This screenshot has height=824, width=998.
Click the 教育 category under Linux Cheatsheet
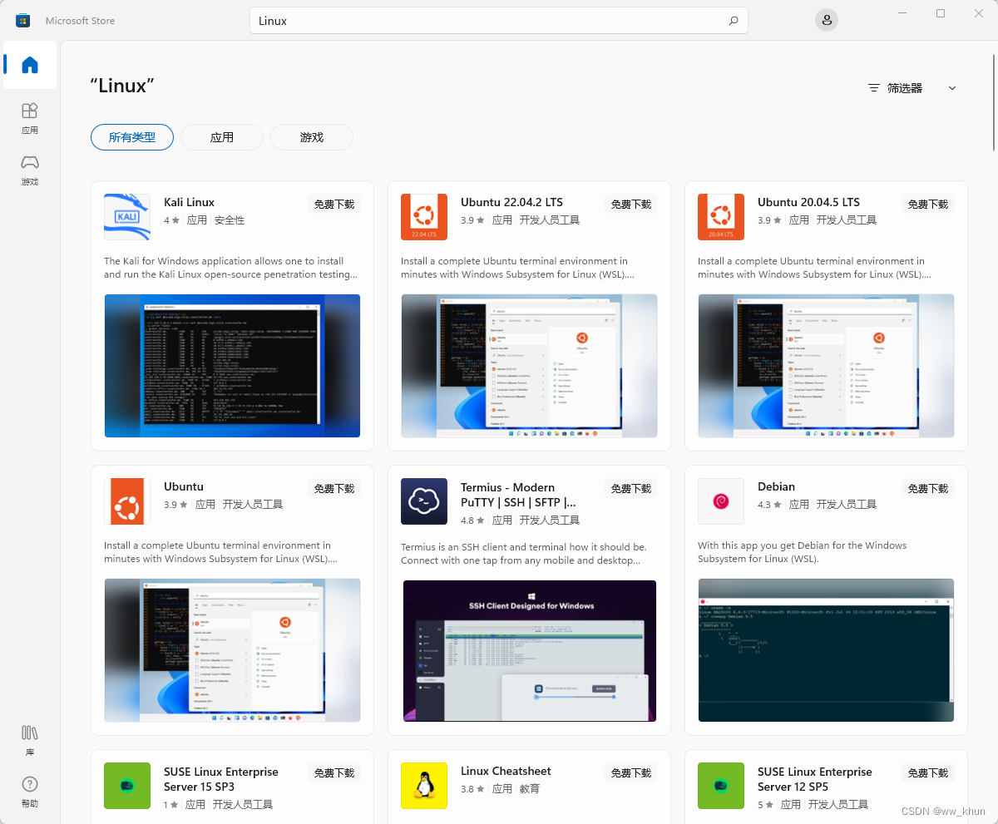(x=530, y=788)
